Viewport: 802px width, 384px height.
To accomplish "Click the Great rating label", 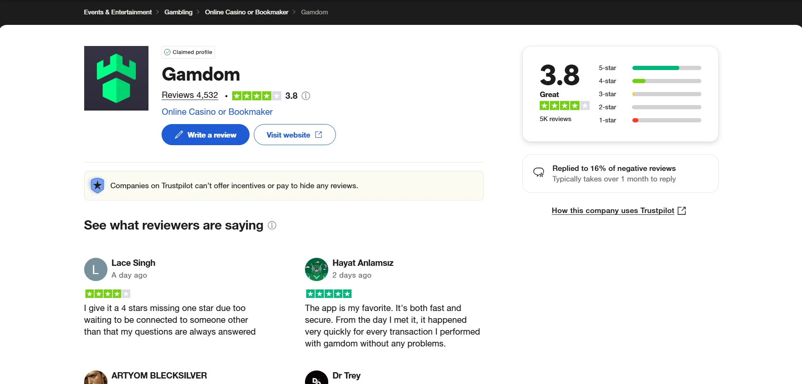I will [x=549, y=95].
